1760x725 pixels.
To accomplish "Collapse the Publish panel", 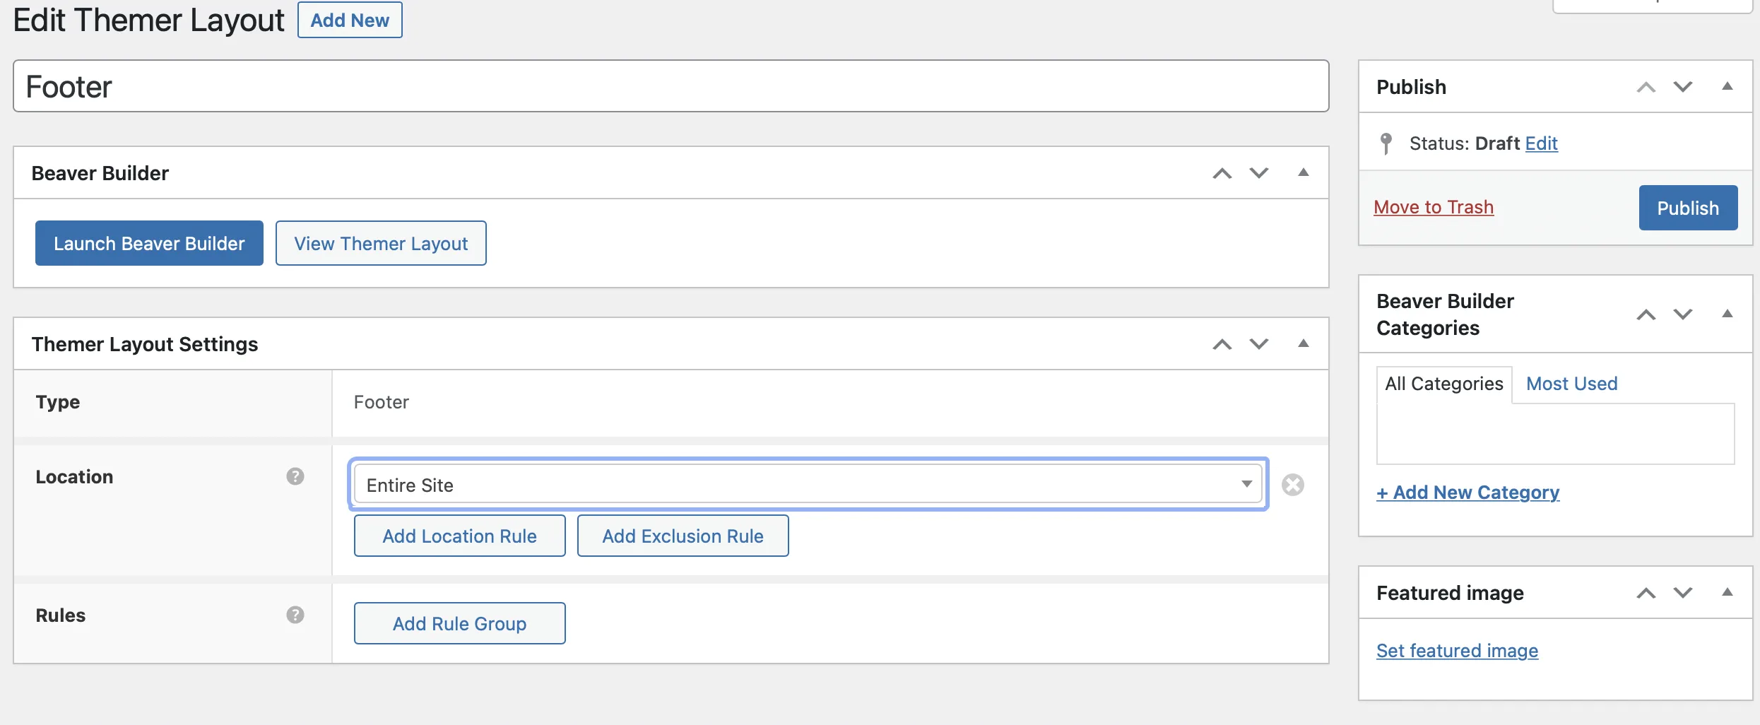I will pos(1727,86).
